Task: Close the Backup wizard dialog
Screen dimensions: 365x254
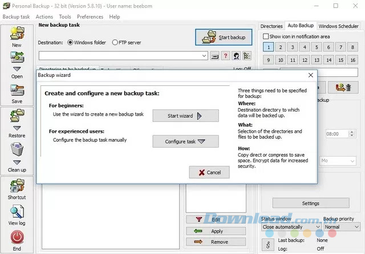Action: pos(310,75)
